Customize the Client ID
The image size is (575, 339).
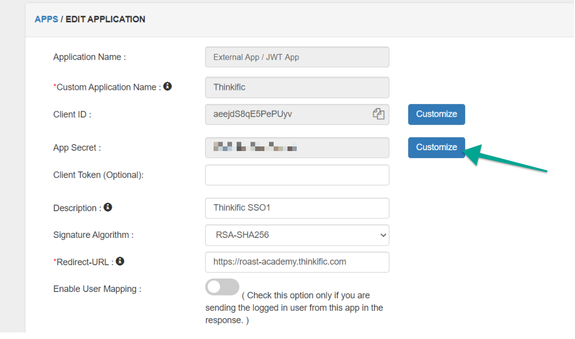436,114
